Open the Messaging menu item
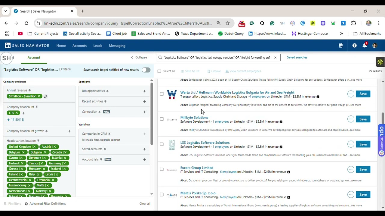The image size is (385, 216). (x=117, y=46)
